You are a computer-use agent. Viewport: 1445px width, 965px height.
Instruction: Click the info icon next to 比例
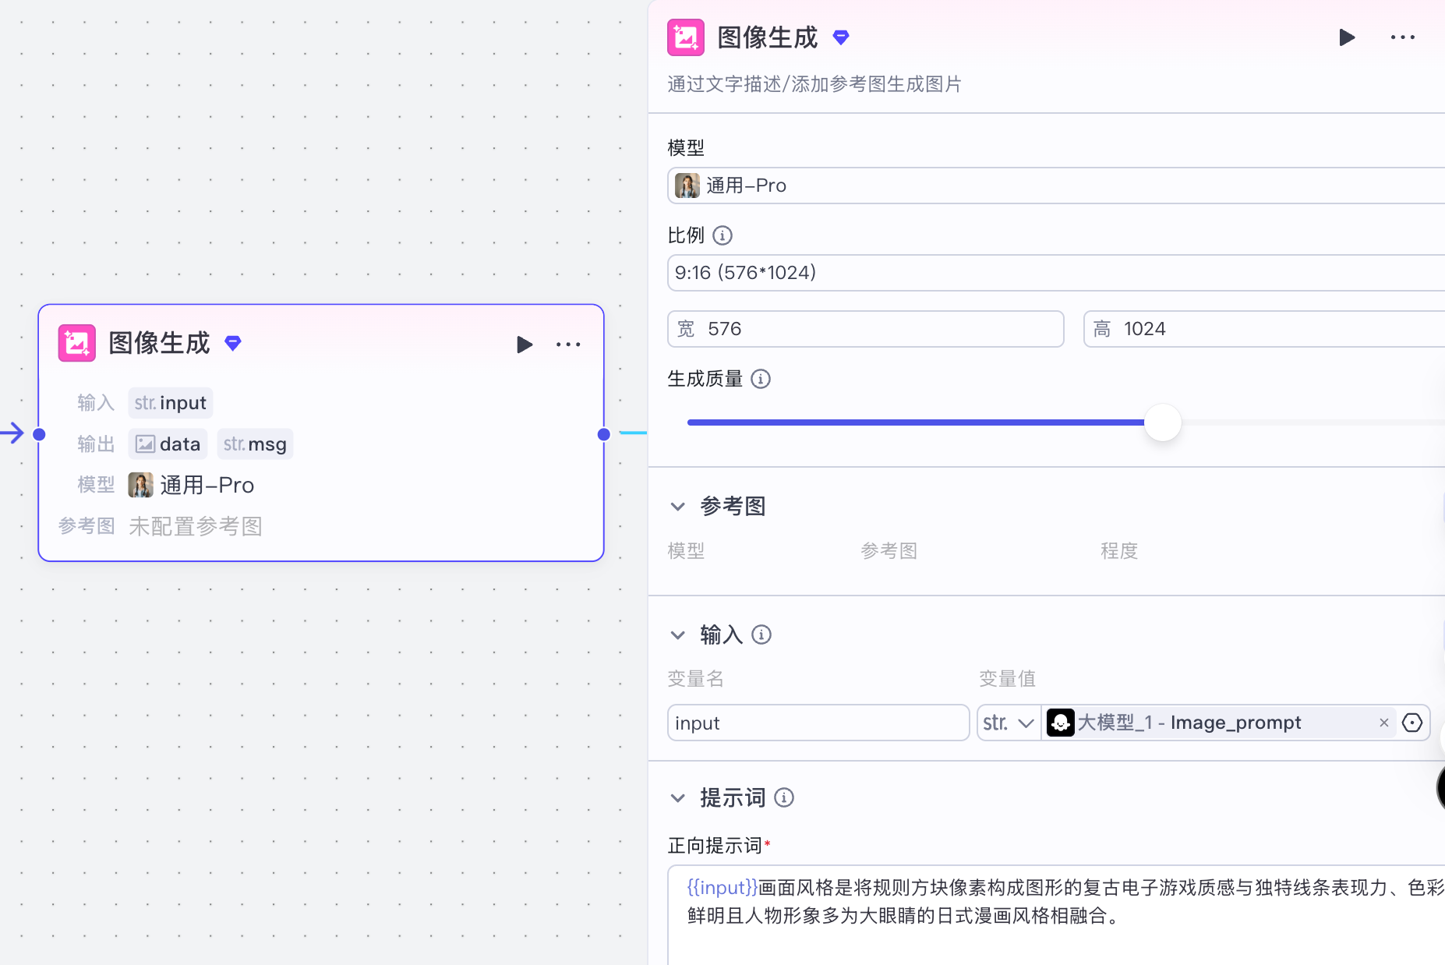(x=722, y=235)
